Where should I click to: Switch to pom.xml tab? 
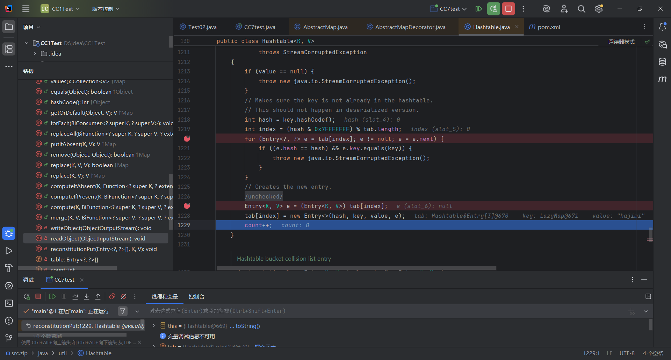tap(544, 27)
